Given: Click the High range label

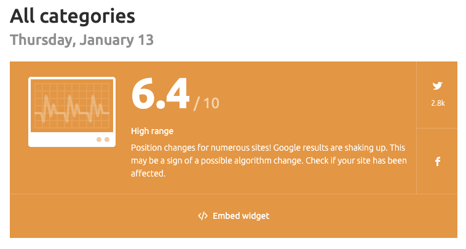Looking at the screenshot, I should pyautogui.click(x=152, y=131).
